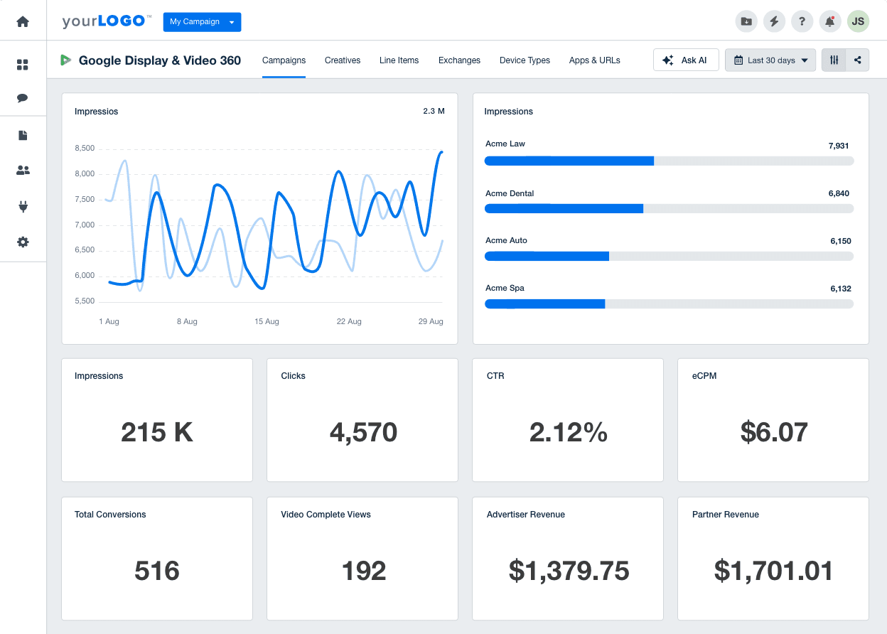Open downloads via the folder icon
The height and width of the screenshot is (634, 887).
tap(746, 21)
